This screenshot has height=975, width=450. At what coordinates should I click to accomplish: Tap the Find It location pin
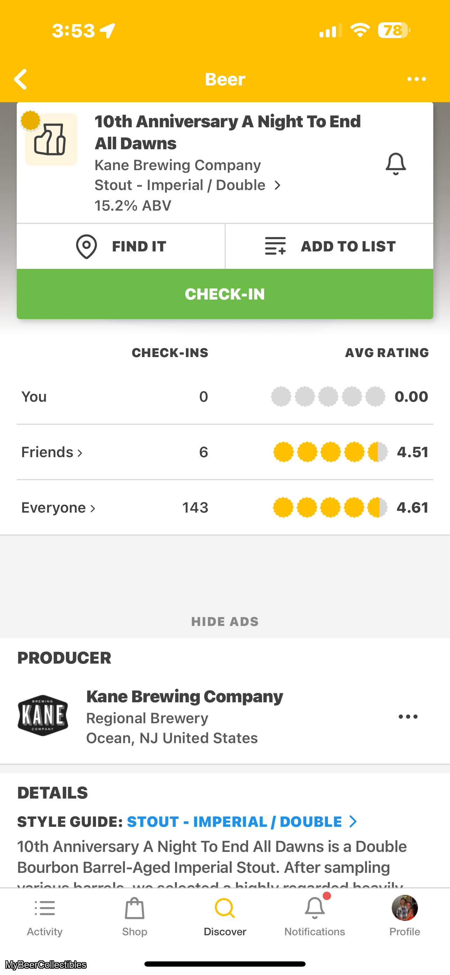point(87,247)
